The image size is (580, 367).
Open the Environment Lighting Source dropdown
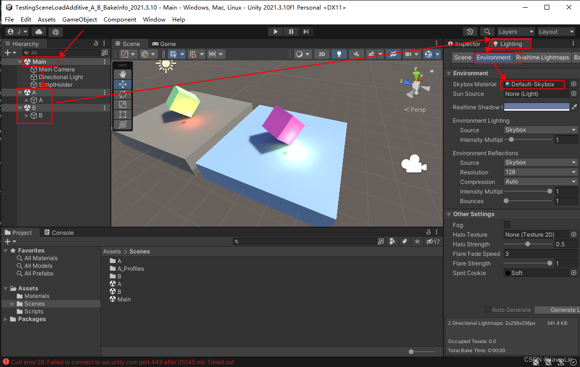(540, 130)
